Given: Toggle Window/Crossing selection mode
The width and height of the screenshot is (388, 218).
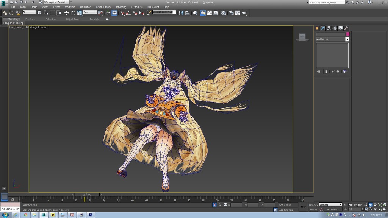Looking at the screenshot, I should point(59,12).
